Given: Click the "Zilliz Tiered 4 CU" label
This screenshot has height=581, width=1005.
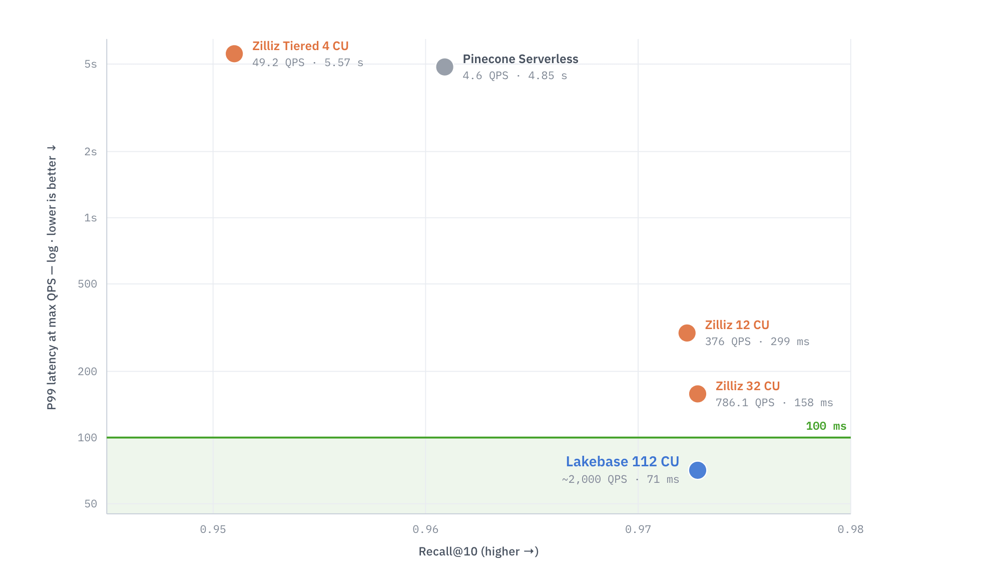Looking at the screenshot, I should click(300, 46).
